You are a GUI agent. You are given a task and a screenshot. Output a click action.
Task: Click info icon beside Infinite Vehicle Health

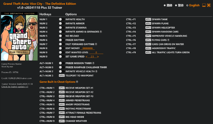point(96,71)
